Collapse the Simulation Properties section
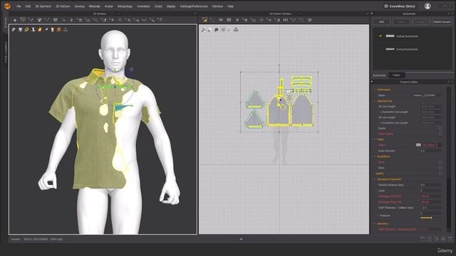The height and width of the screenshot is (256, 456). (x=375, y=179)
